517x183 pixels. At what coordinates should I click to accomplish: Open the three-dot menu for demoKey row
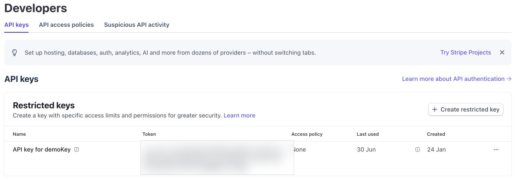tap(496, 150)
